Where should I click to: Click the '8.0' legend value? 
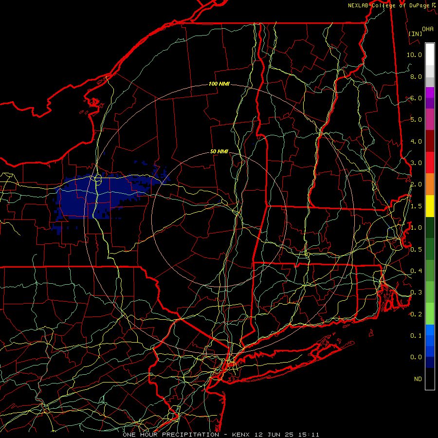tap(416, 76)
